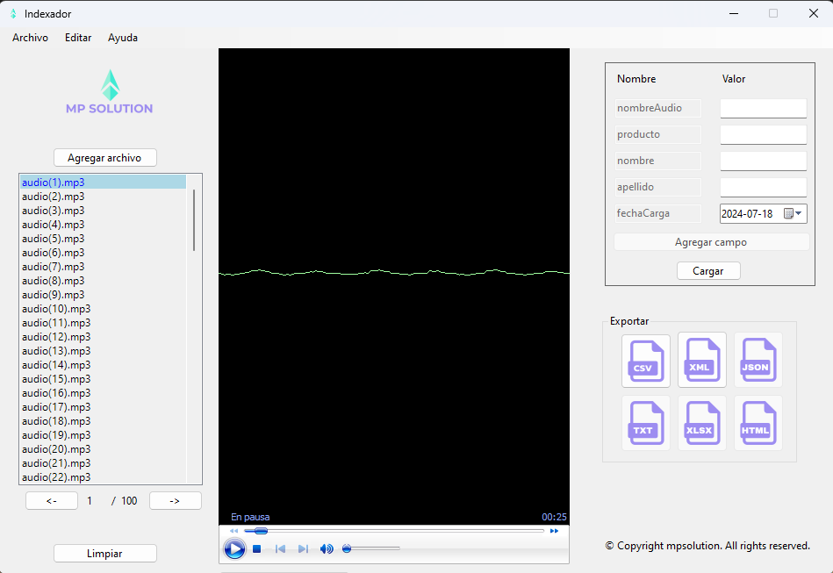Open the Archivo menu
Image resolution: width=833 pixels, height=573 pixels.
[29, 38]
